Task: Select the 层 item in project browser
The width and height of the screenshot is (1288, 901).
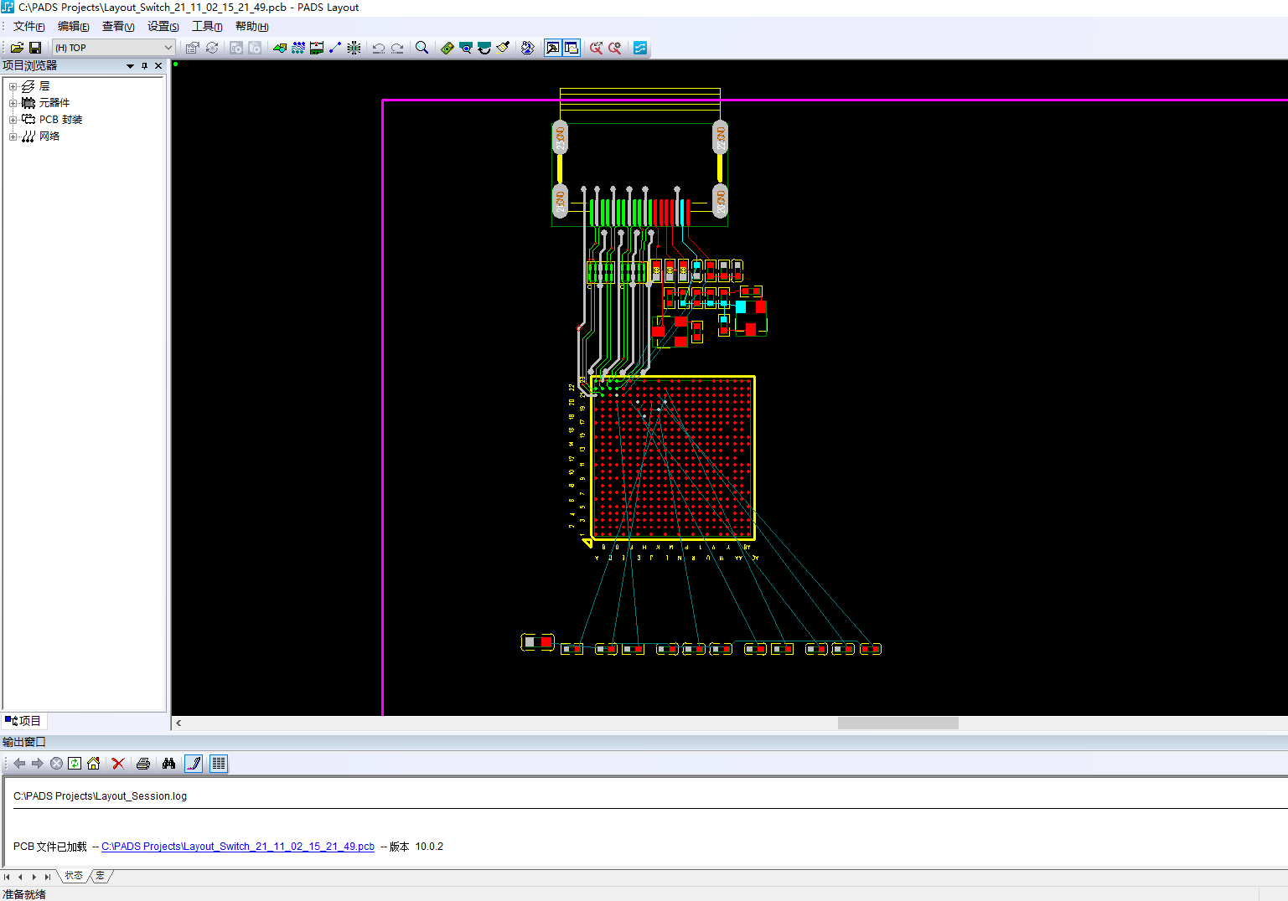Action: [x=44, y=86]
